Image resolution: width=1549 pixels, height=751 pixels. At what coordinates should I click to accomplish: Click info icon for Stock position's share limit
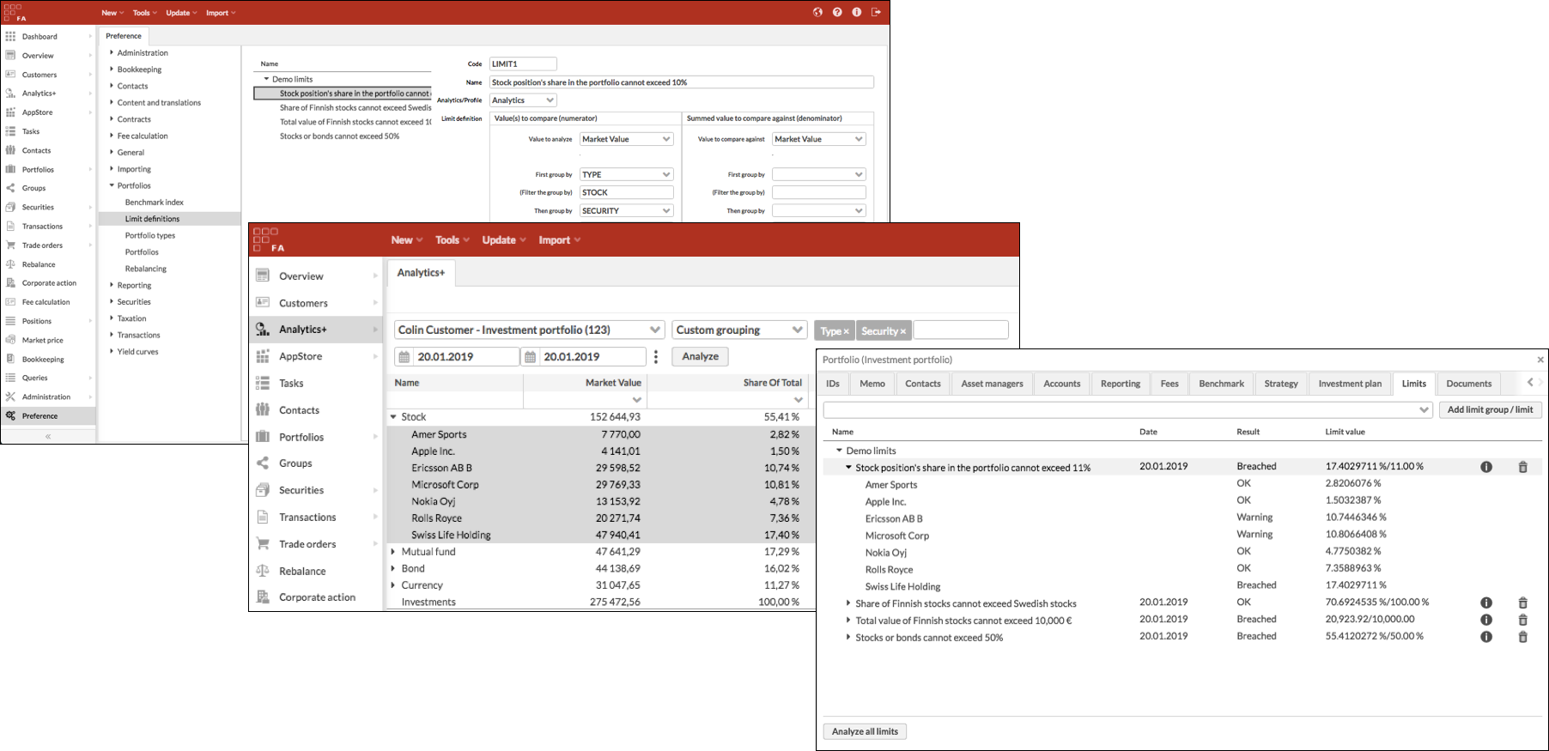pyautogui.click(x=1486, y=467)
